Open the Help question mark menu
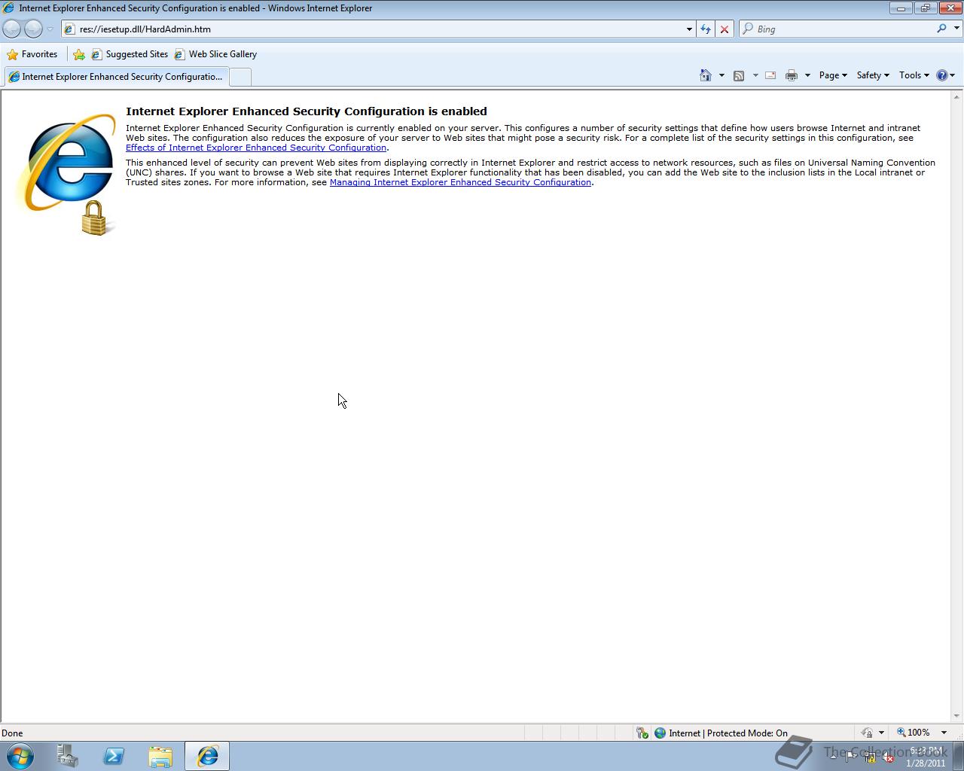Viewport: 964px width, 771px height. pyautogui.click(x=945, y=75)
